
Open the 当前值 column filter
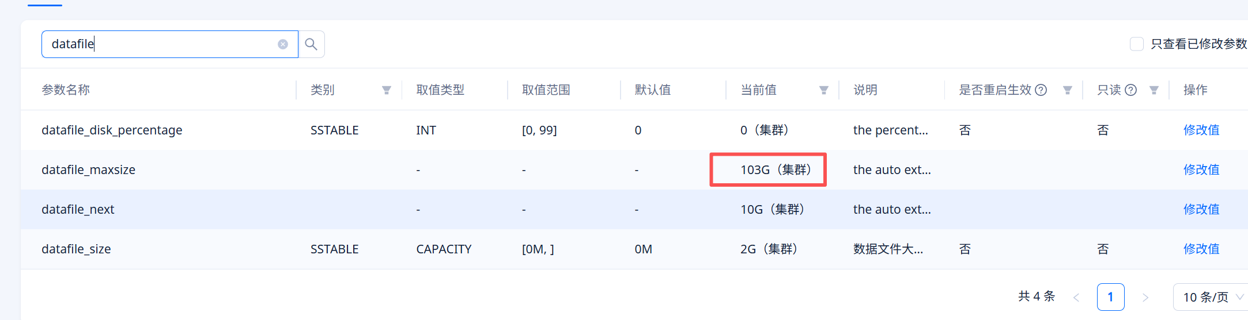click(824, 90)
